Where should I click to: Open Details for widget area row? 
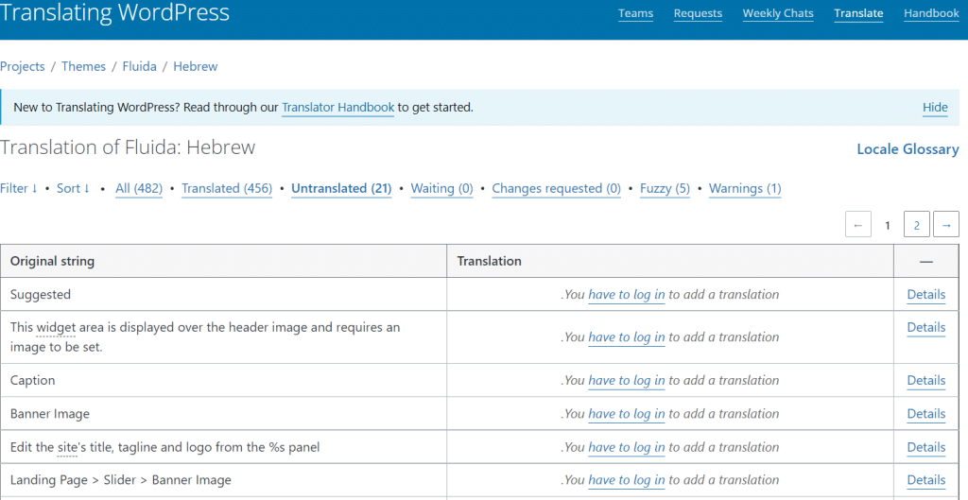tap(926, 327)
